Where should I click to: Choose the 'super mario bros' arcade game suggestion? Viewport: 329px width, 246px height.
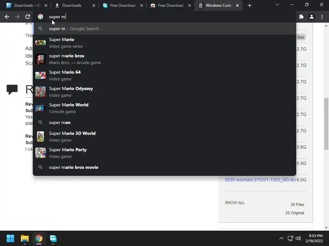(x=164, y=59)
